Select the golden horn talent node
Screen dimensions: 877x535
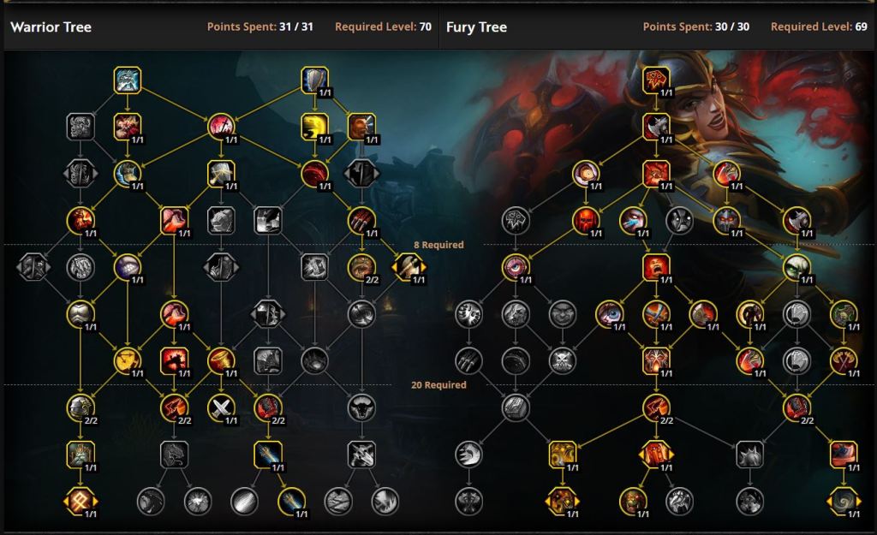pyautogui.click(x=221, y=361)
